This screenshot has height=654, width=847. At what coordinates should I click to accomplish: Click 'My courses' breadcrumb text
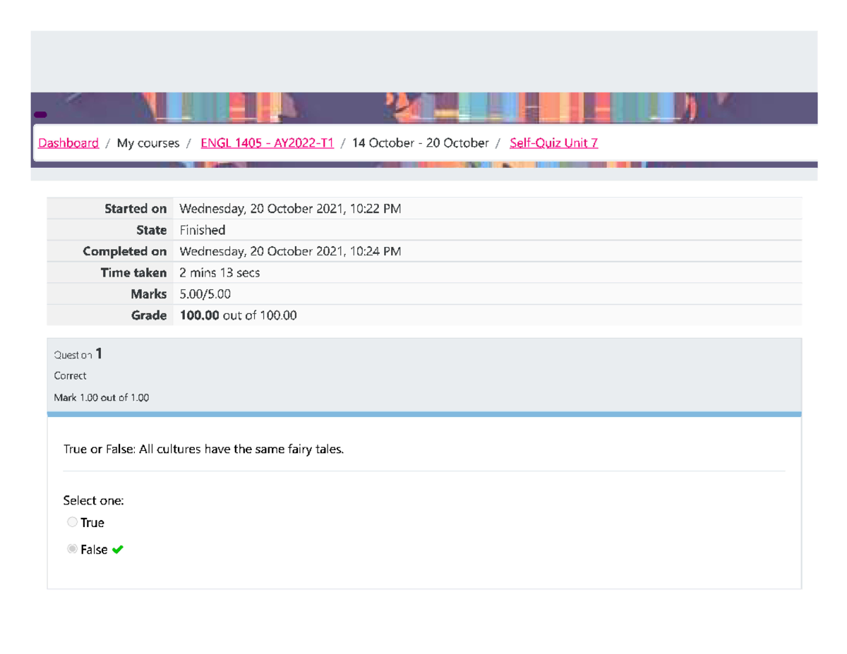point(148,143)
